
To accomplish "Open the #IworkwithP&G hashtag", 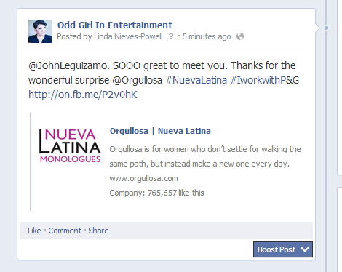I will click(x=265, y=80).
